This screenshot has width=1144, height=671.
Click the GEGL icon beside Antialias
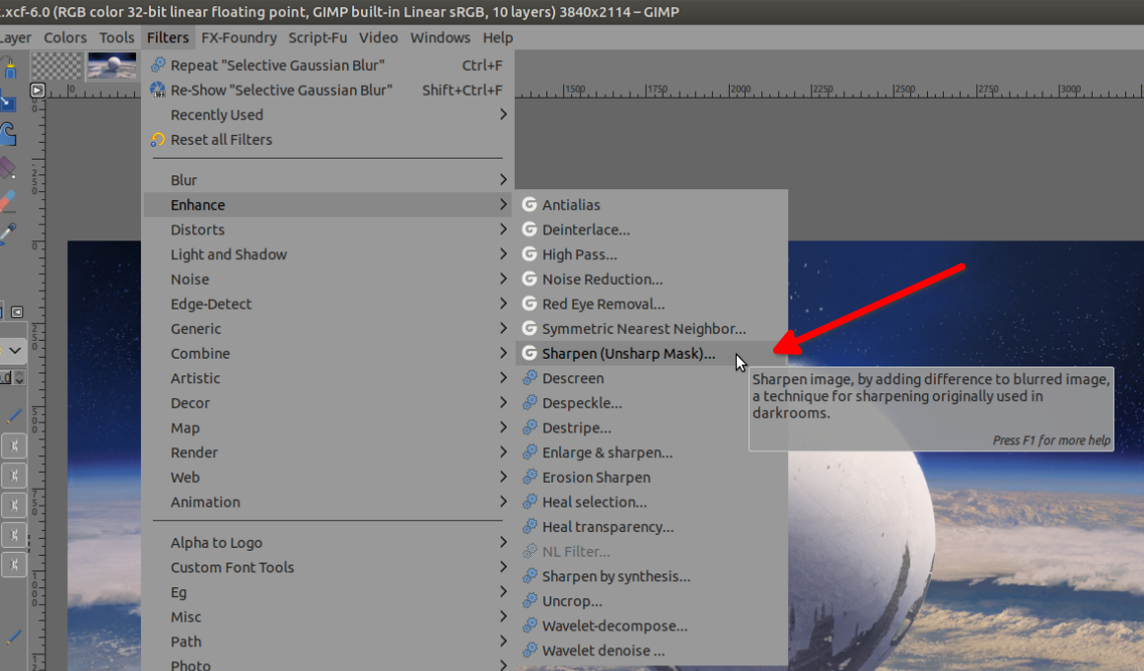(530, 205)
